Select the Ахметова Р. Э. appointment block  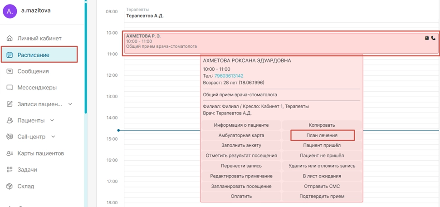pos(272,42)
